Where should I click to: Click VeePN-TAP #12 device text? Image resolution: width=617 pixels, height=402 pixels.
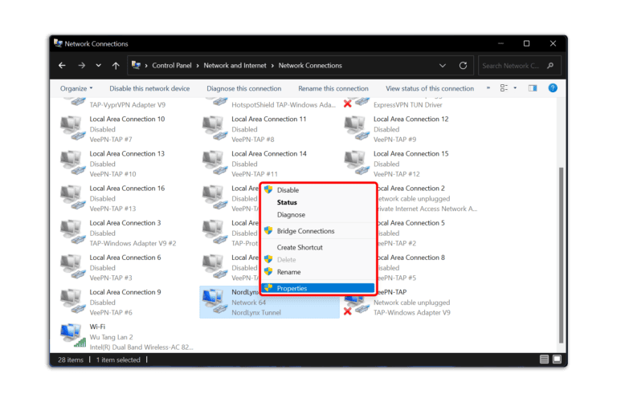[x=397, y=174]
